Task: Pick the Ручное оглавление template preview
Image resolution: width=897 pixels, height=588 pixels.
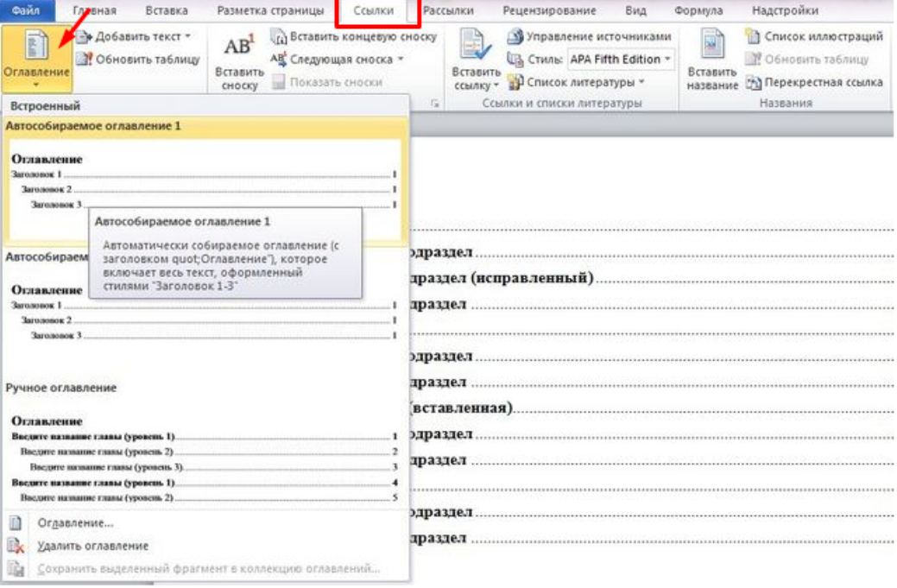Action: [204, 458]
